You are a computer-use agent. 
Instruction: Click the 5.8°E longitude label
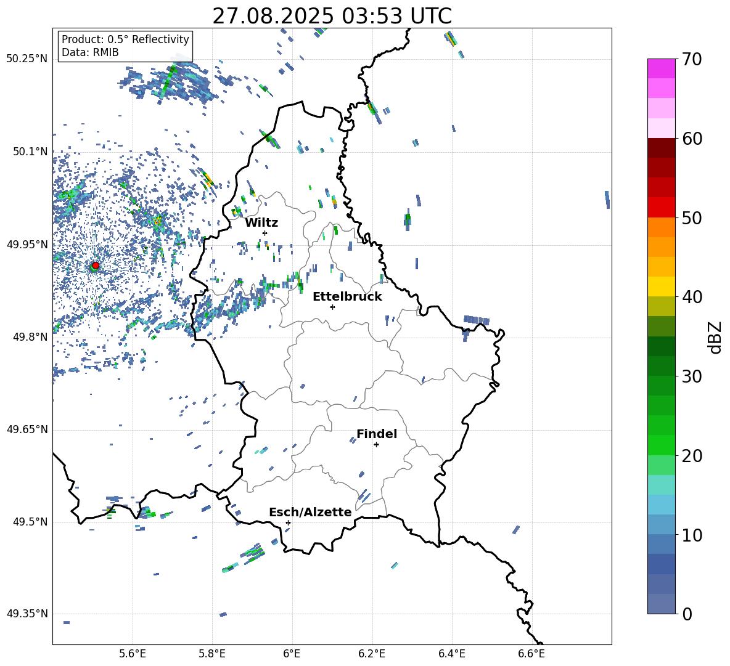click(212, 654)
